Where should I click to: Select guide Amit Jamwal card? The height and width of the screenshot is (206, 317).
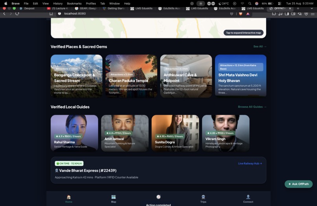[x=125, y=133]
